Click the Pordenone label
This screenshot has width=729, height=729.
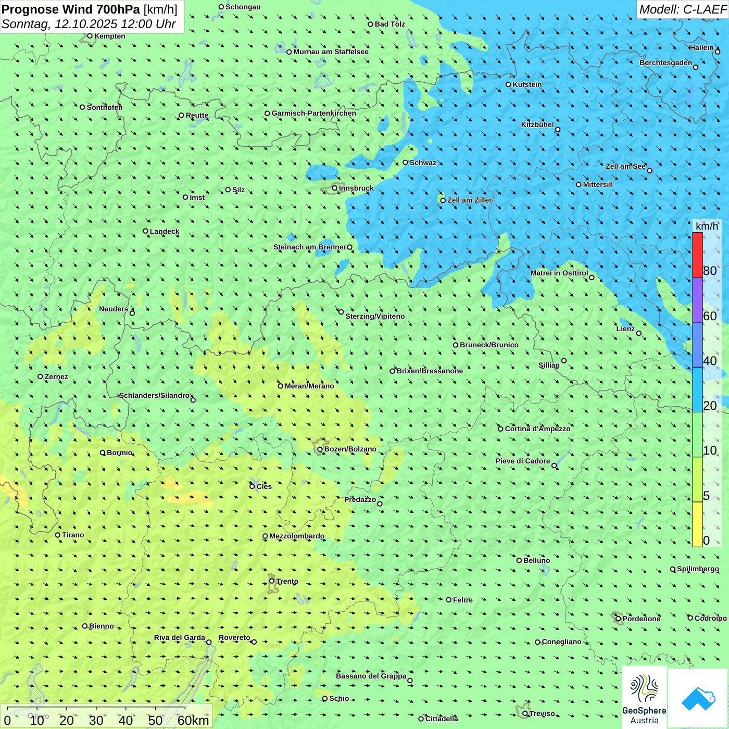(x=642, y=619)
